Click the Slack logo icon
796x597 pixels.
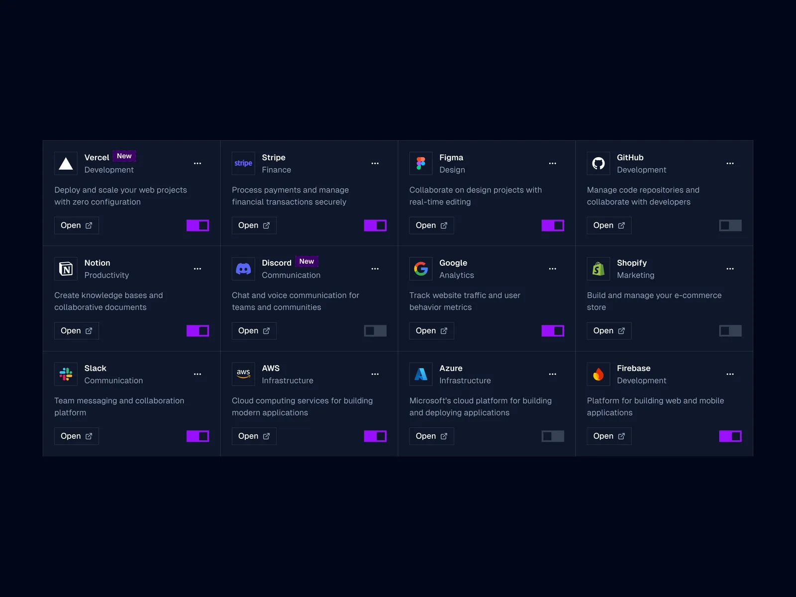click(x=66, y=374)
